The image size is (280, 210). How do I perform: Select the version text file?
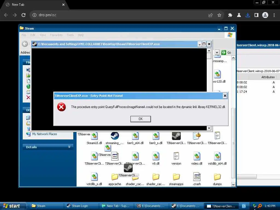tap(176, 159)
